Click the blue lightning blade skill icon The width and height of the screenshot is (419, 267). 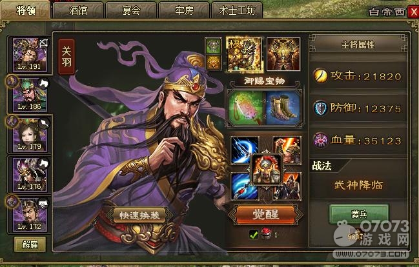pos(243,149)
